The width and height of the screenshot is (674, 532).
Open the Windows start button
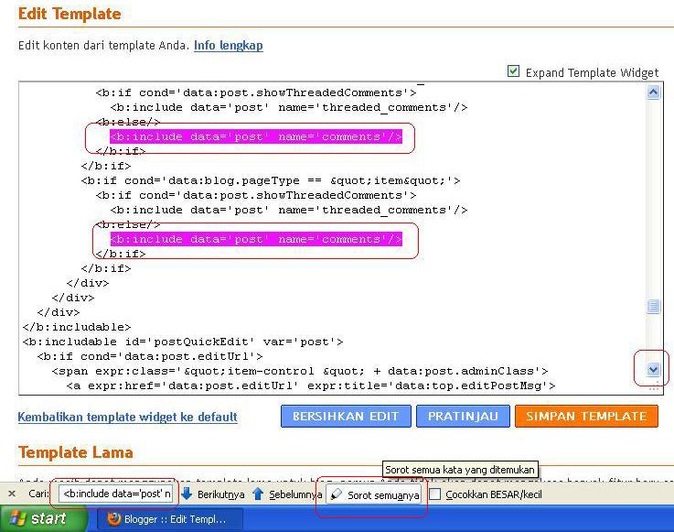[x=43, y=518]
